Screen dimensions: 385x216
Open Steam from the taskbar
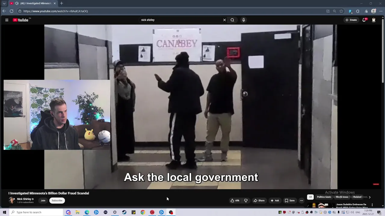tap(124, 212)
